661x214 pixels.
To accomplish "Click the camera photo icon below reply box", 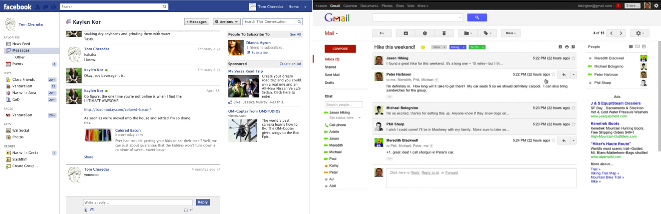I will 92,210.
